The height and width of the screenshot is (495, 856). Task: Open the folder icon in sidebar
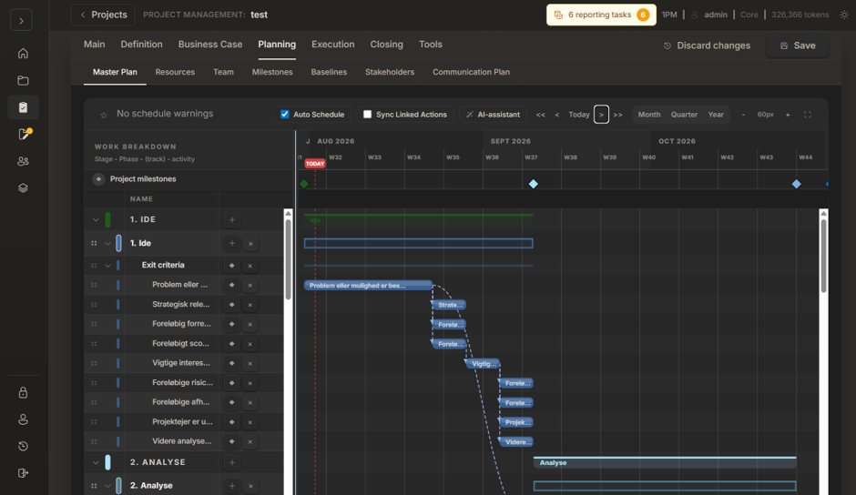(x=23, y=81)
